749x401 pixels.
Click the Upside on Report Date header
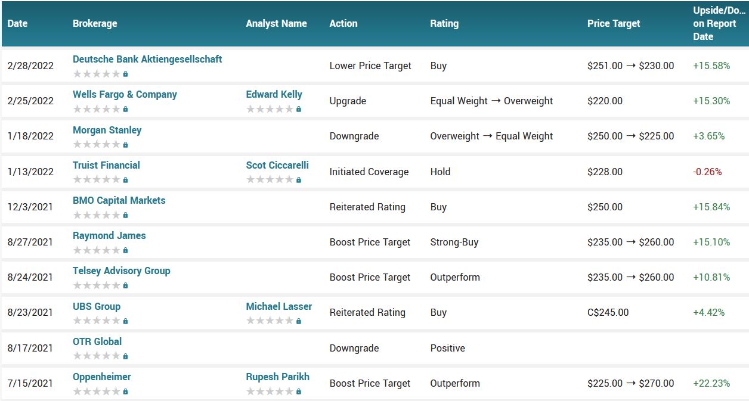pyautogui.click(x=719, y=24)
